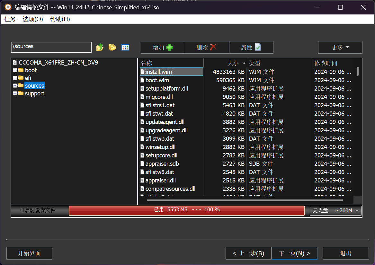Image resolution: width=375 pixels, height=265 pixels.
Task: Click SDB 文件 type cell
Action: [x=261, y=164]
